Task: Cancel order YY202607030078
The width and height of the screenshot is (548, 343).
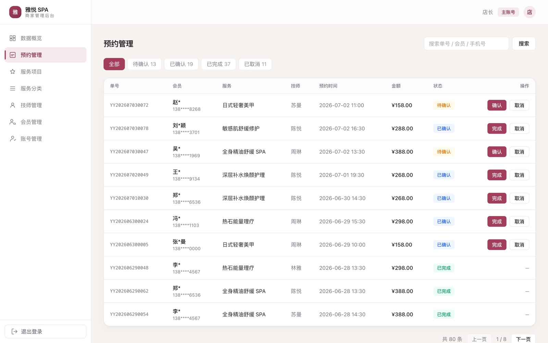Action: [x=519, y=129]
